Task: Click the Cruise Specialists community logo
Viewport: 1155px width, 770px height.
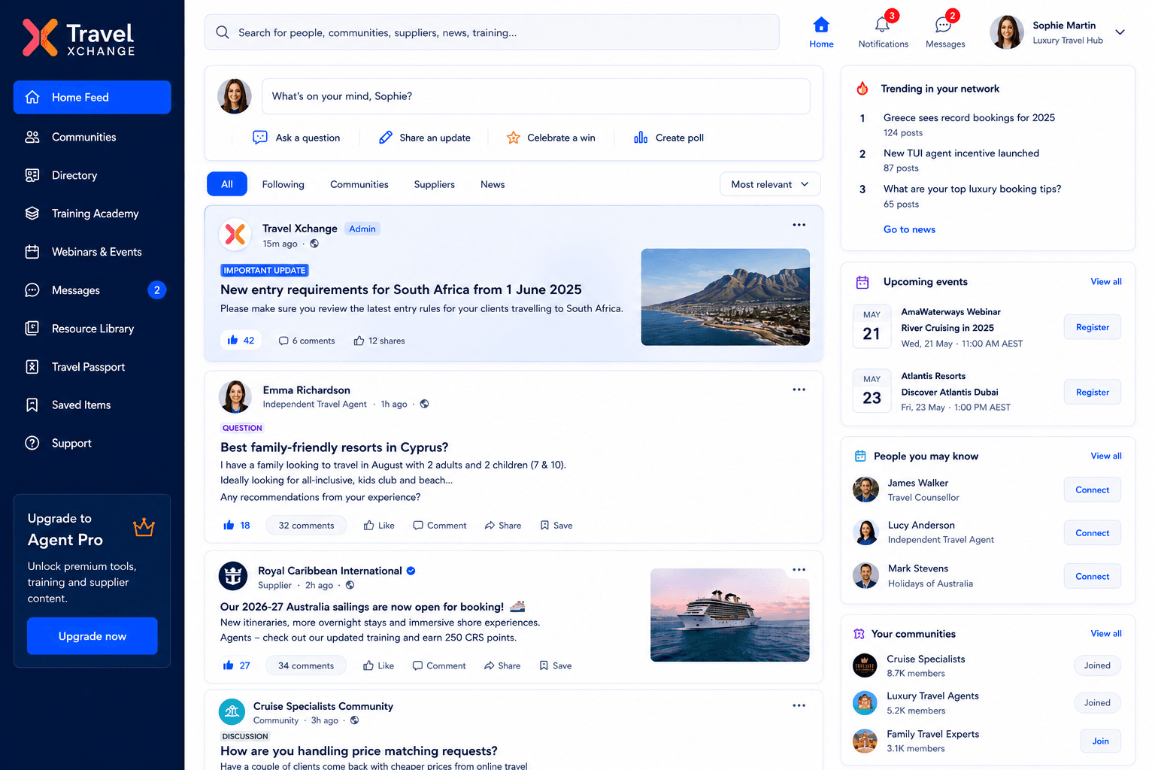Action: click(x=865, y=665)
